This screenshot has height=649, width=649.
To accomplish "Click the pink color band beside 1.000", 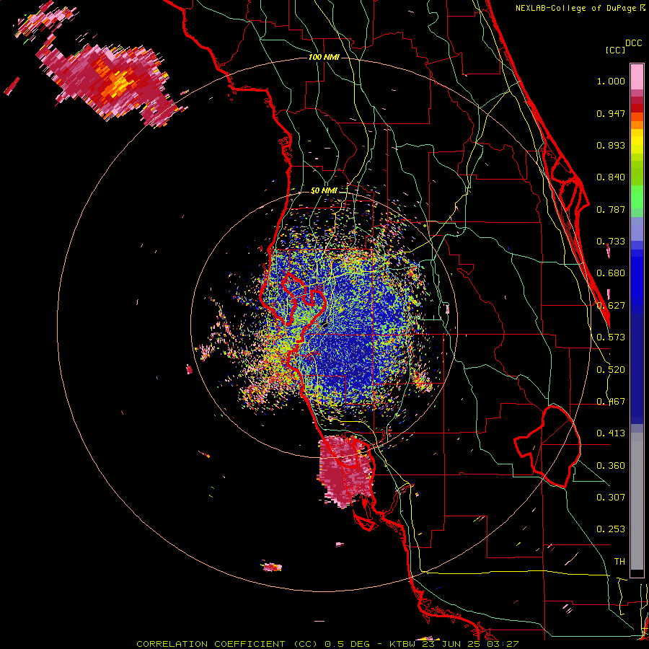I will point(637,77).
